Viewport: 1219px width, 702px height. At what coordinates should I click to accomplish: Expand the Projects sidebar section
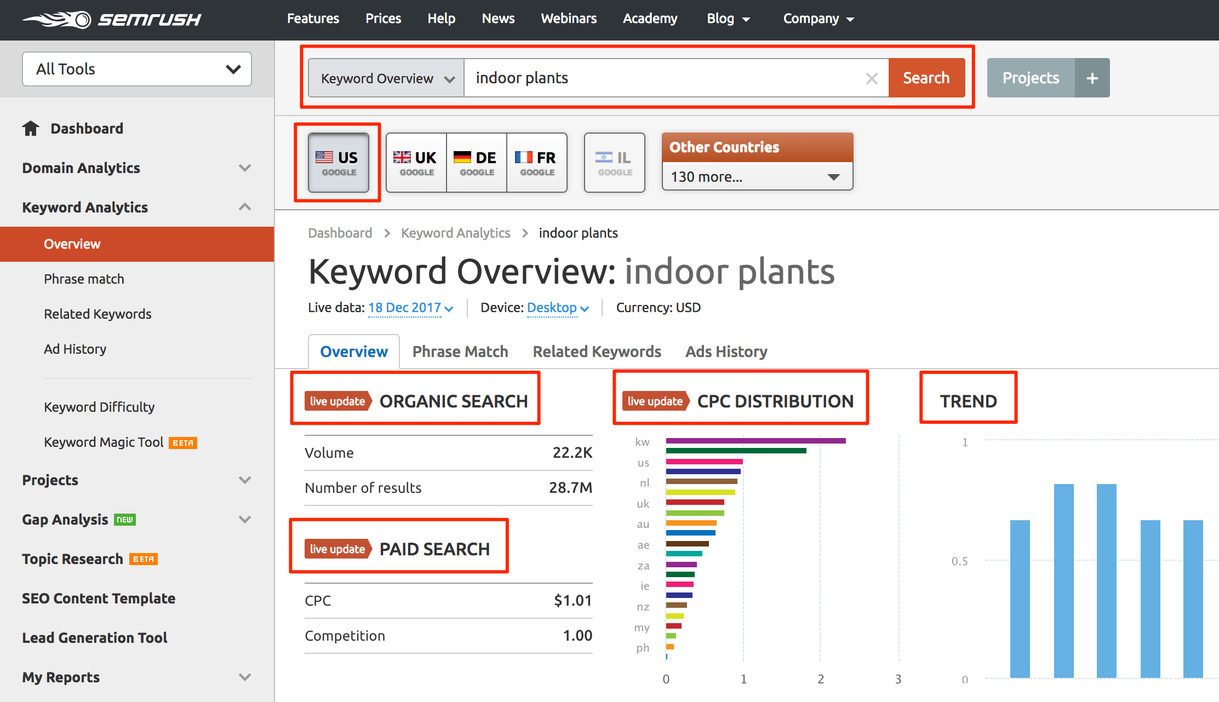coord(245,480)
